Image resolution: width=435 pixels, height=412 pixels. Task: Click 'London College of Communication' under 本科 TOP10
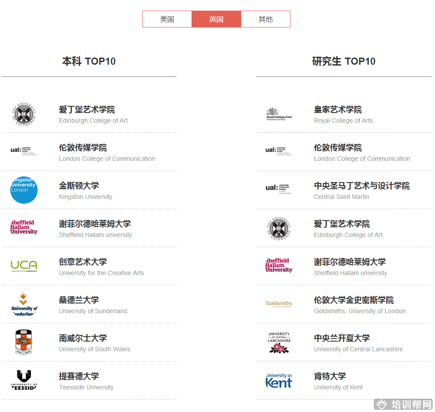coord(107,159)
